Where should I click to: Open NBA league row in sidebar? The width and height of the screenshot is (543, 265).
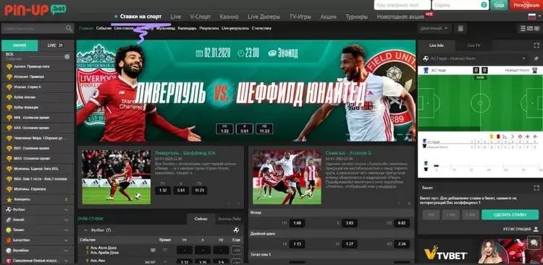click(x=38, y=179)
